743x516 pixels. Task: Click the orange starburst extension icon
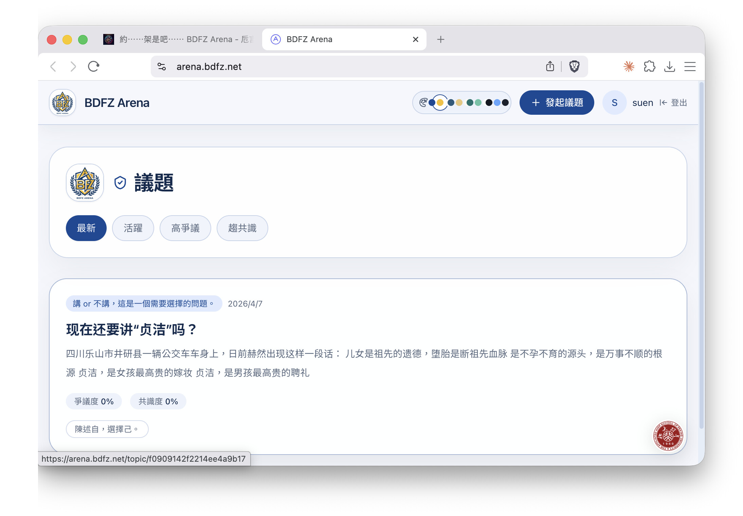629,67
